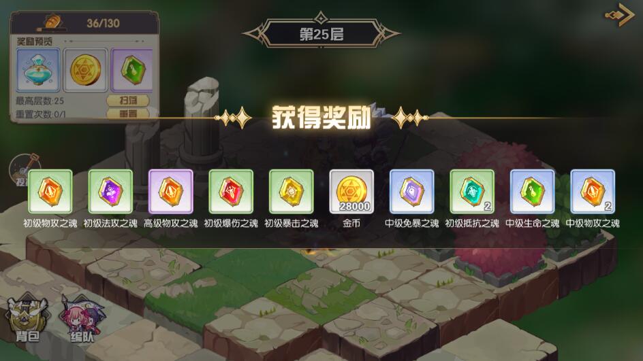The width and height of the screenshot is (643, 361).
Task: Select the 中级生命之魂 green gem
Action: click(x=532, y=192)
